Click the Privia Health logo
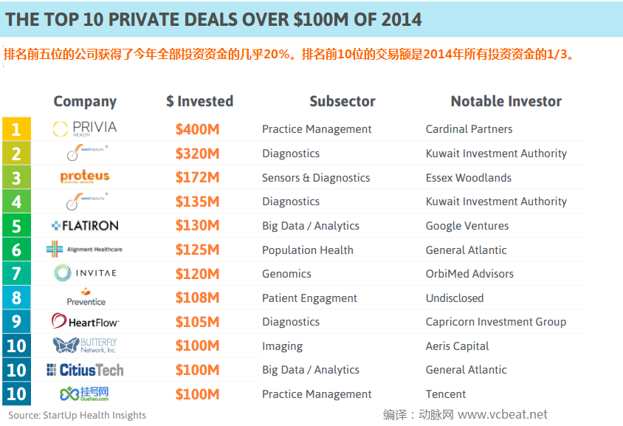Viewport: 623px width, 426px height. 85,129
